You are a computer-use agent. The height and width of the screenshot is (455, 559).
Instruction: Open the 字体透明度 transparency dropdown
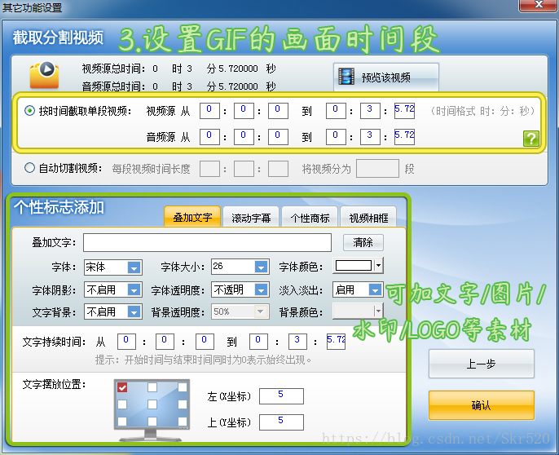click(261, 289)
